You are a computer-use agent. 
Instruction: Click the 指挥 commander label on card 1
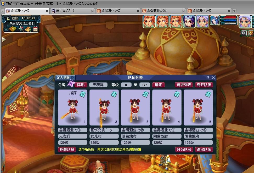73,93
